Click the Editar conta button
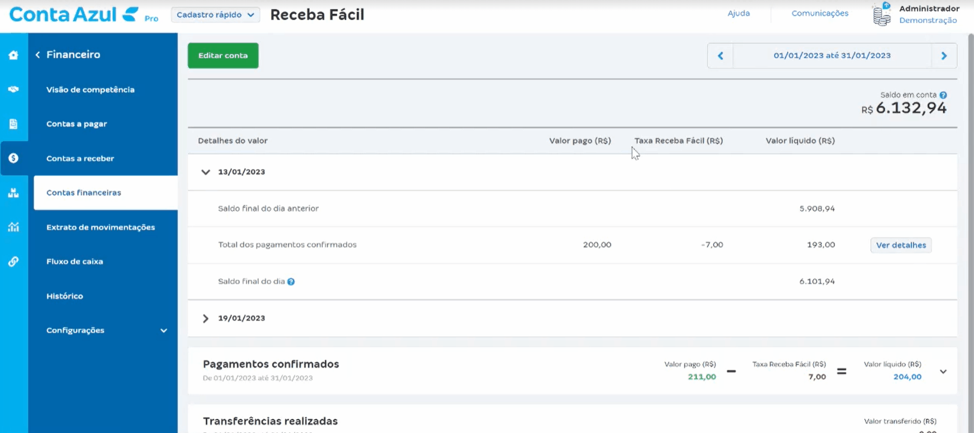The height and width of the screenshot is (433, 974). (223, 55)
